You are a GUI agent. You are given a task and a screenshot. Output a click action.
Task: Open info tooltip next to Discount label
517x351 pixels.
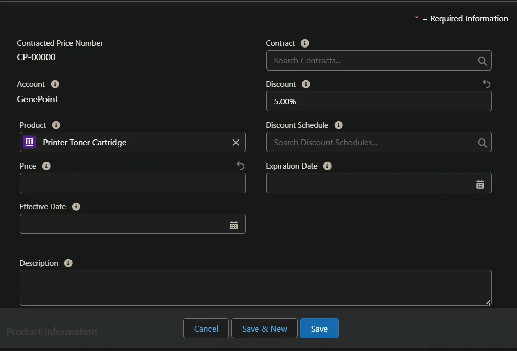point(306,84)
